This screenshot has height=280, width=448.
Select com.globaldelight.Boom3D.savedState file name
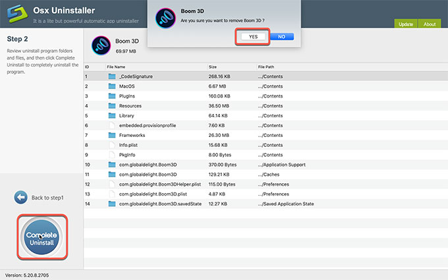click(160, 204)
